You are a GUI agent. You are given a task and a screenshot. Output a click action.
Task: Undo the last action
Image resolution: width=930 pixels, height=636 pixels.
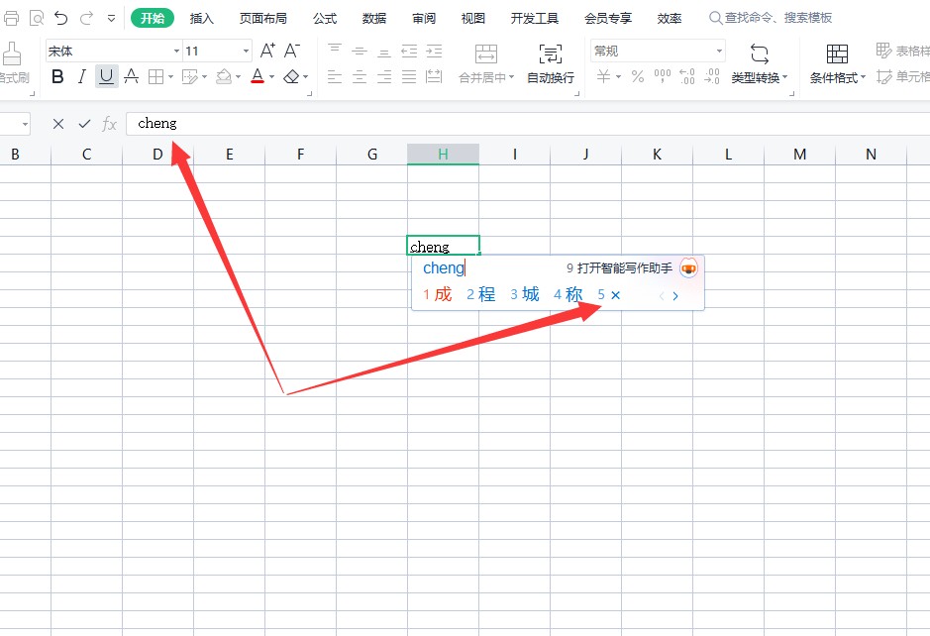point(61,19)
